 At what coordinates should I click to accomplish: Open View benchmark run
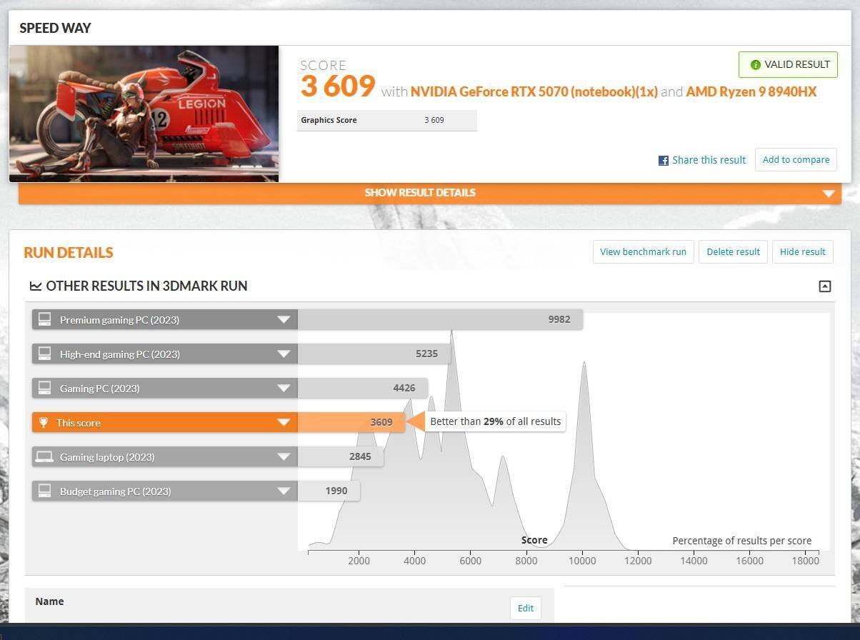[x=643, y=251]
